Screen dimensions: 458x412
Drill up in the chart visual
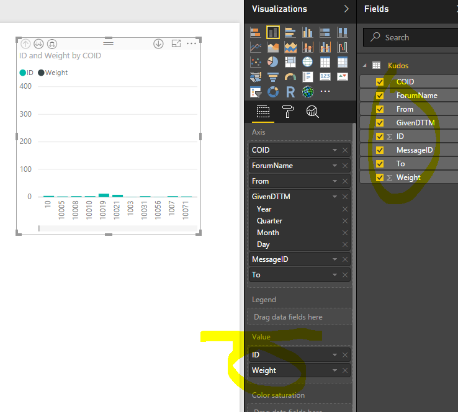(25, 44)
